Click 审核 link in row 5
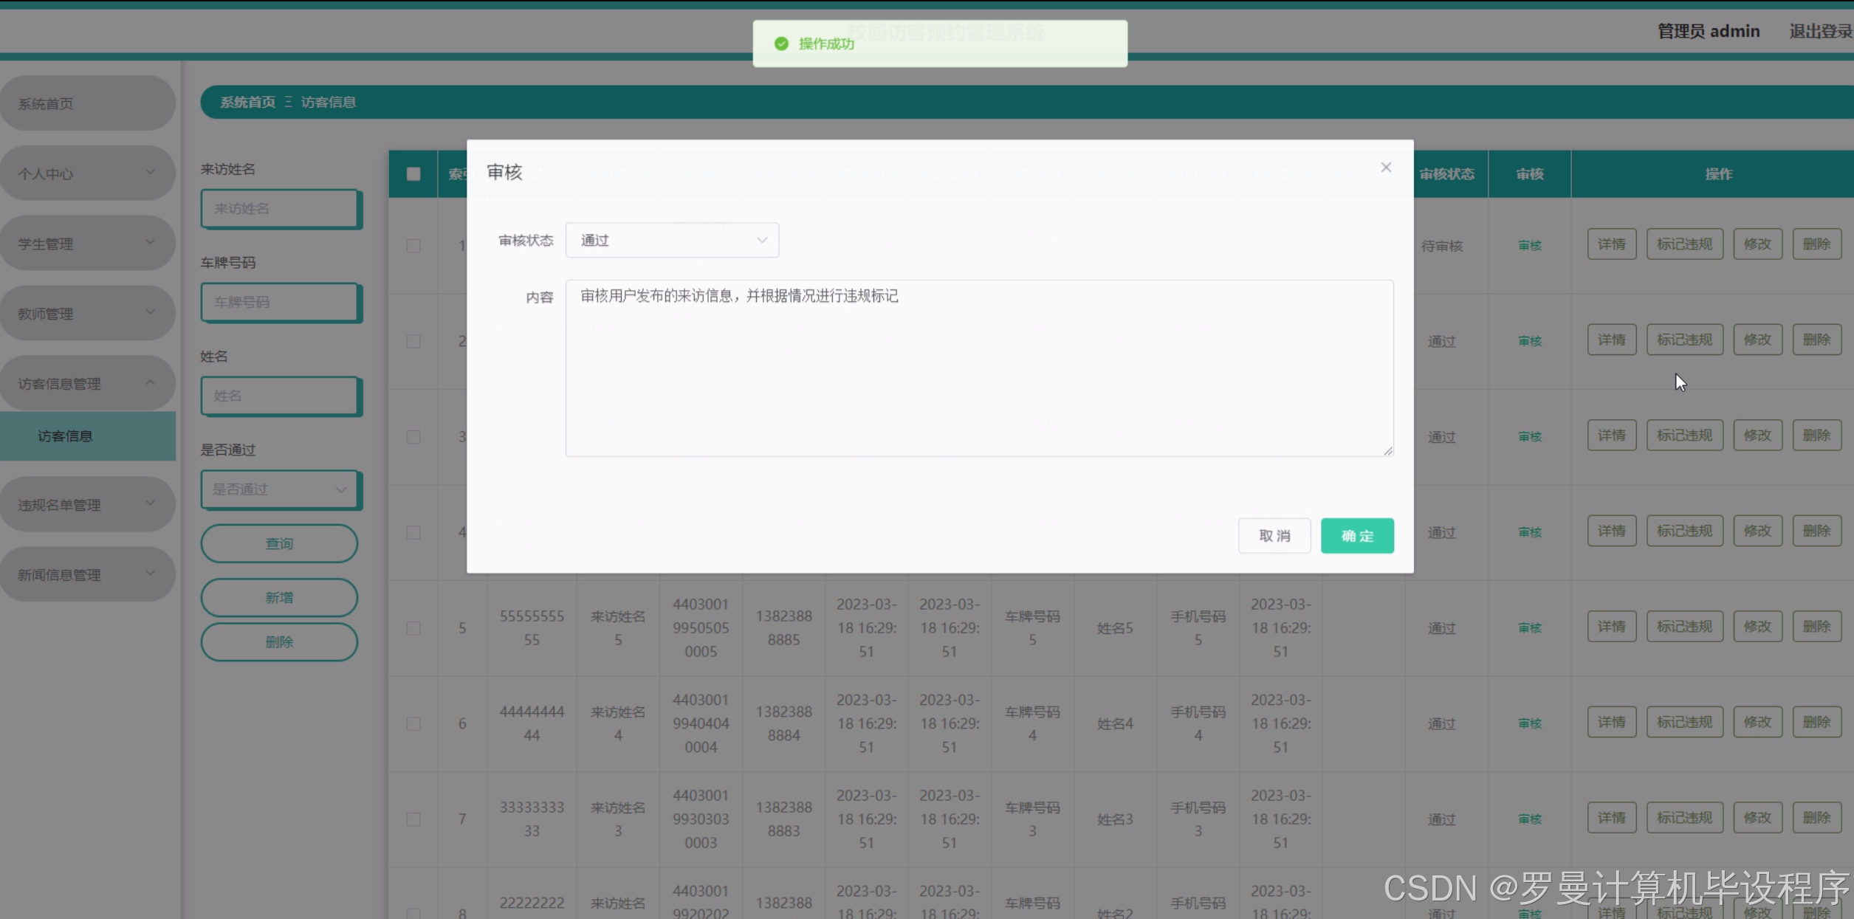Viewport: 1854px width, 919px height. pyautogui.click(x=1529, y=628)
